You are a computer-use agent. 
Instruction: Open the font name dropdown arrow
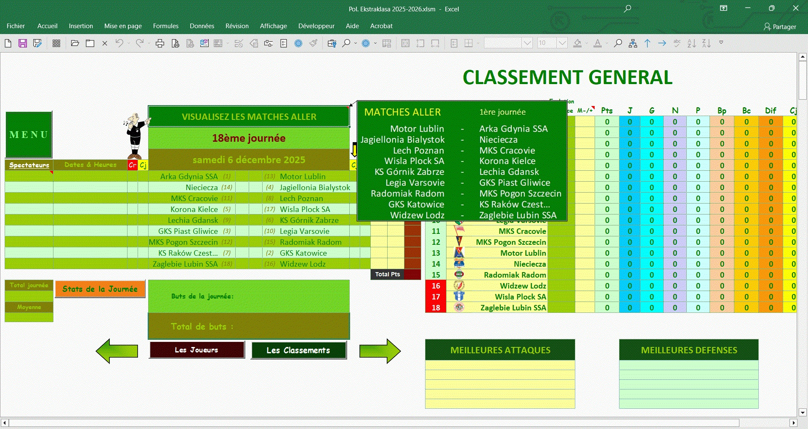(x=527, y=43)
